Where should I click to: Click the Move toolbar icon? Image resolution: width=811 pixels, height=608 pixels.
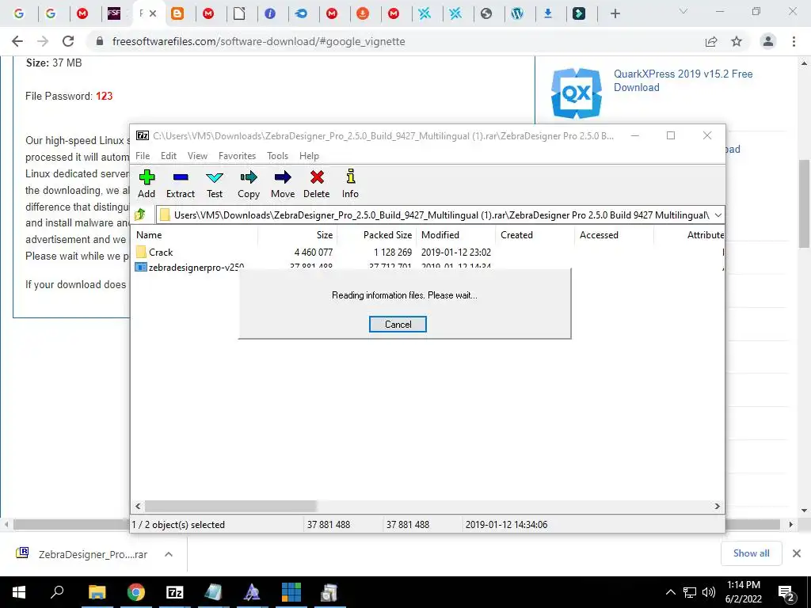tap(283, 184)
